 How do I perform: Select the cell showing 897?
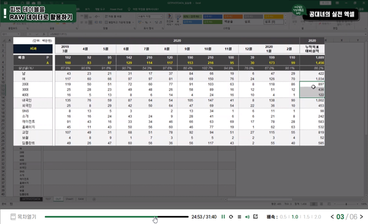point(312,84)
